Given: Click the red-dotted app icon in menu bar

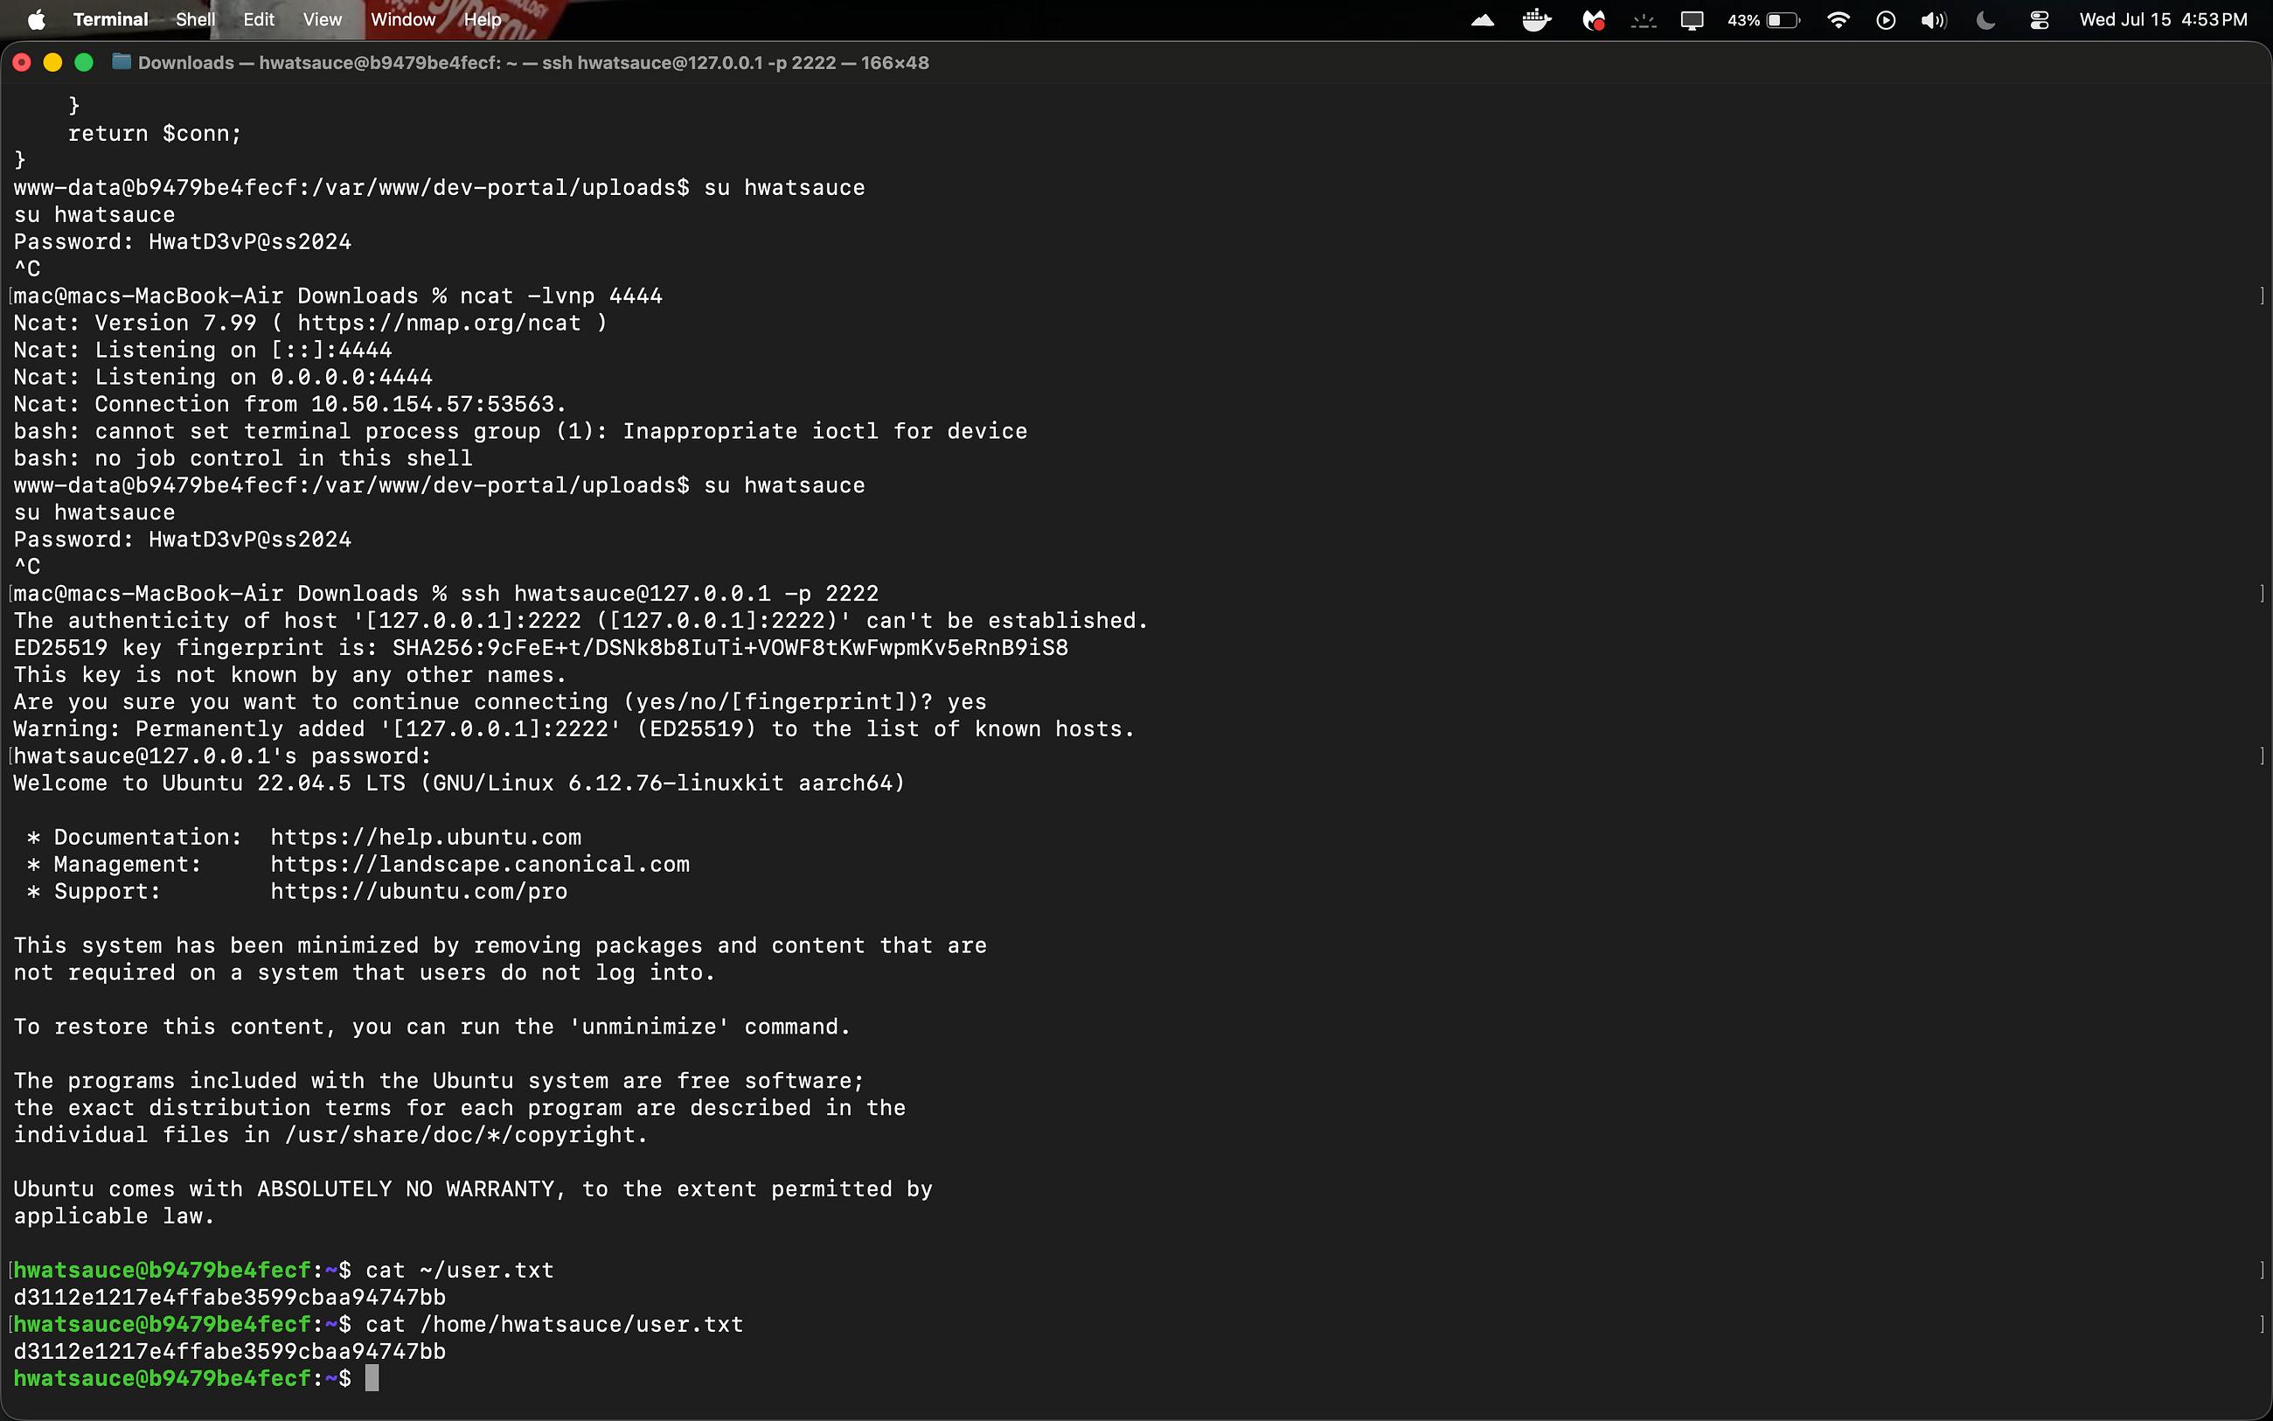Looking at the screenshot, I should 1593,20.
